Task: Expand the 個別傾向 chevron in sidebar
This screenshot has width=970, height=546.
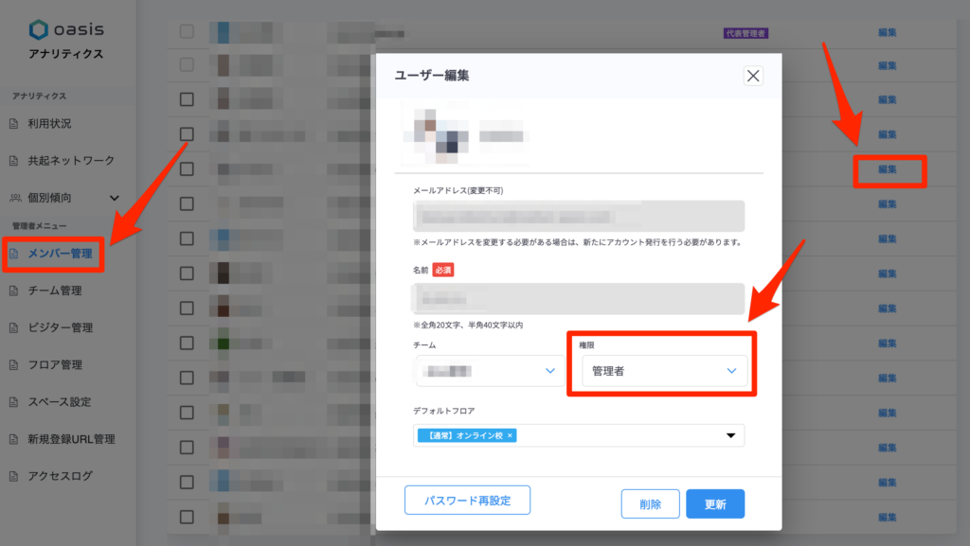Action: [115, 198]
